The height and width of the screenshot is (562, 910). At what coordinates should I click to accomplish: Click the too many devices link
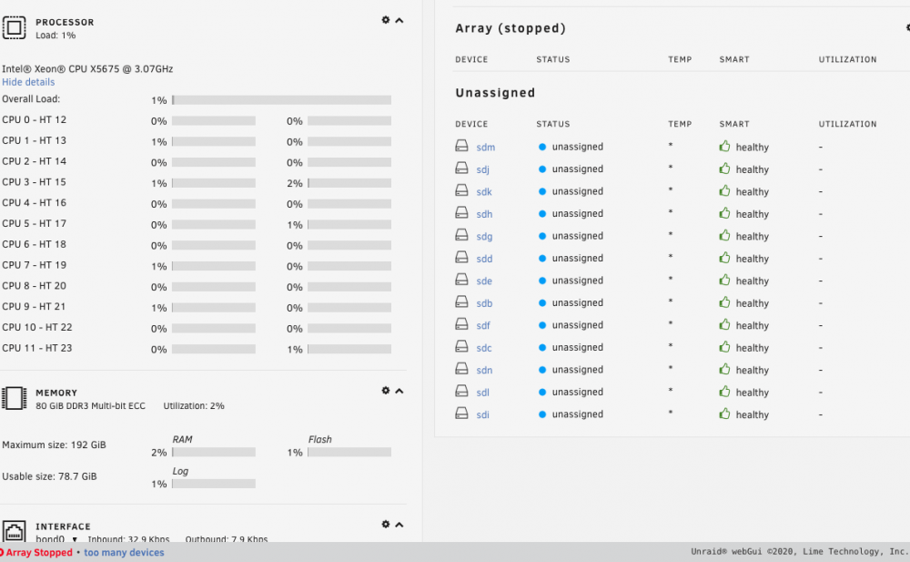(x=124, y=552)
